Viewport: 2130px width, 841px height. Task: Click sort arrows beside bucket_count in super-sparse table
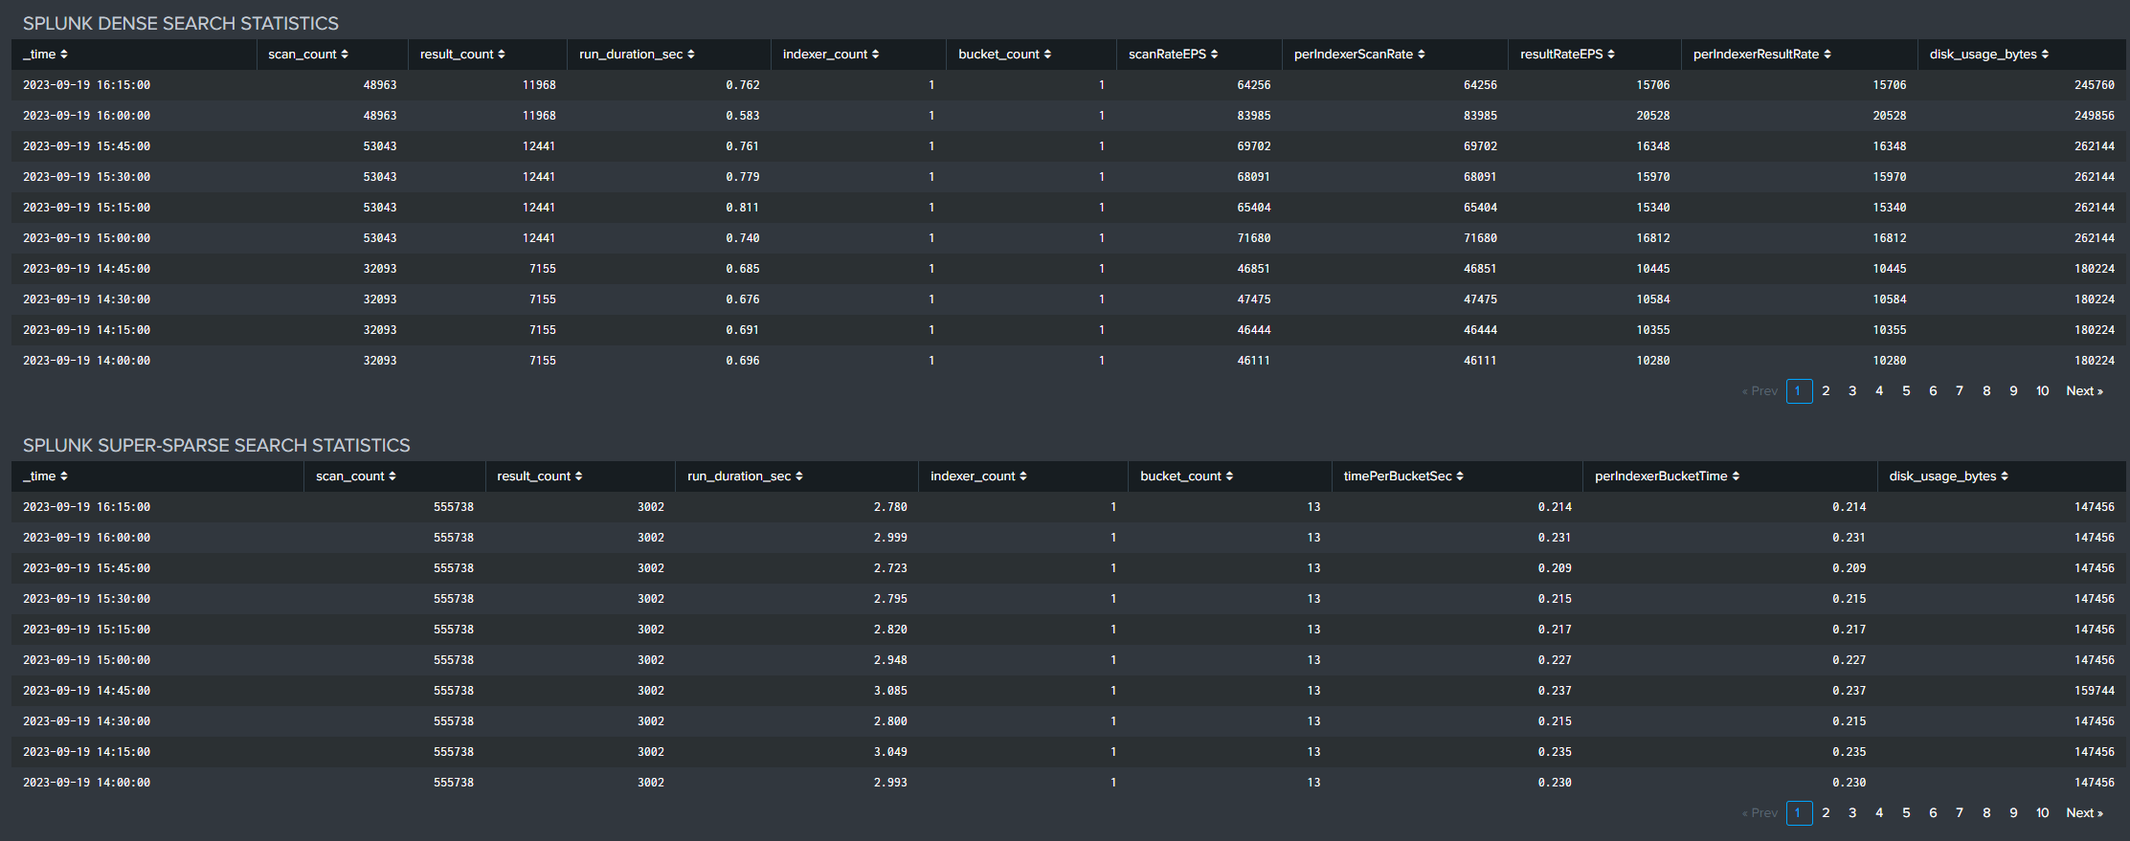tap(1229, 476)
